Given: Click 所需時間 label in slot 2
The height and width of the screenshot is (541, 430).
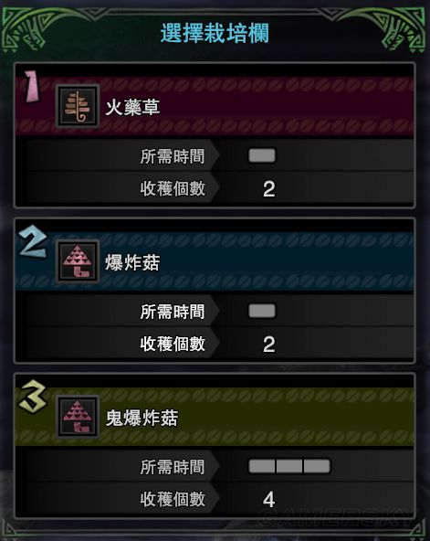Looking at the screenshot, I should point(173,312).
